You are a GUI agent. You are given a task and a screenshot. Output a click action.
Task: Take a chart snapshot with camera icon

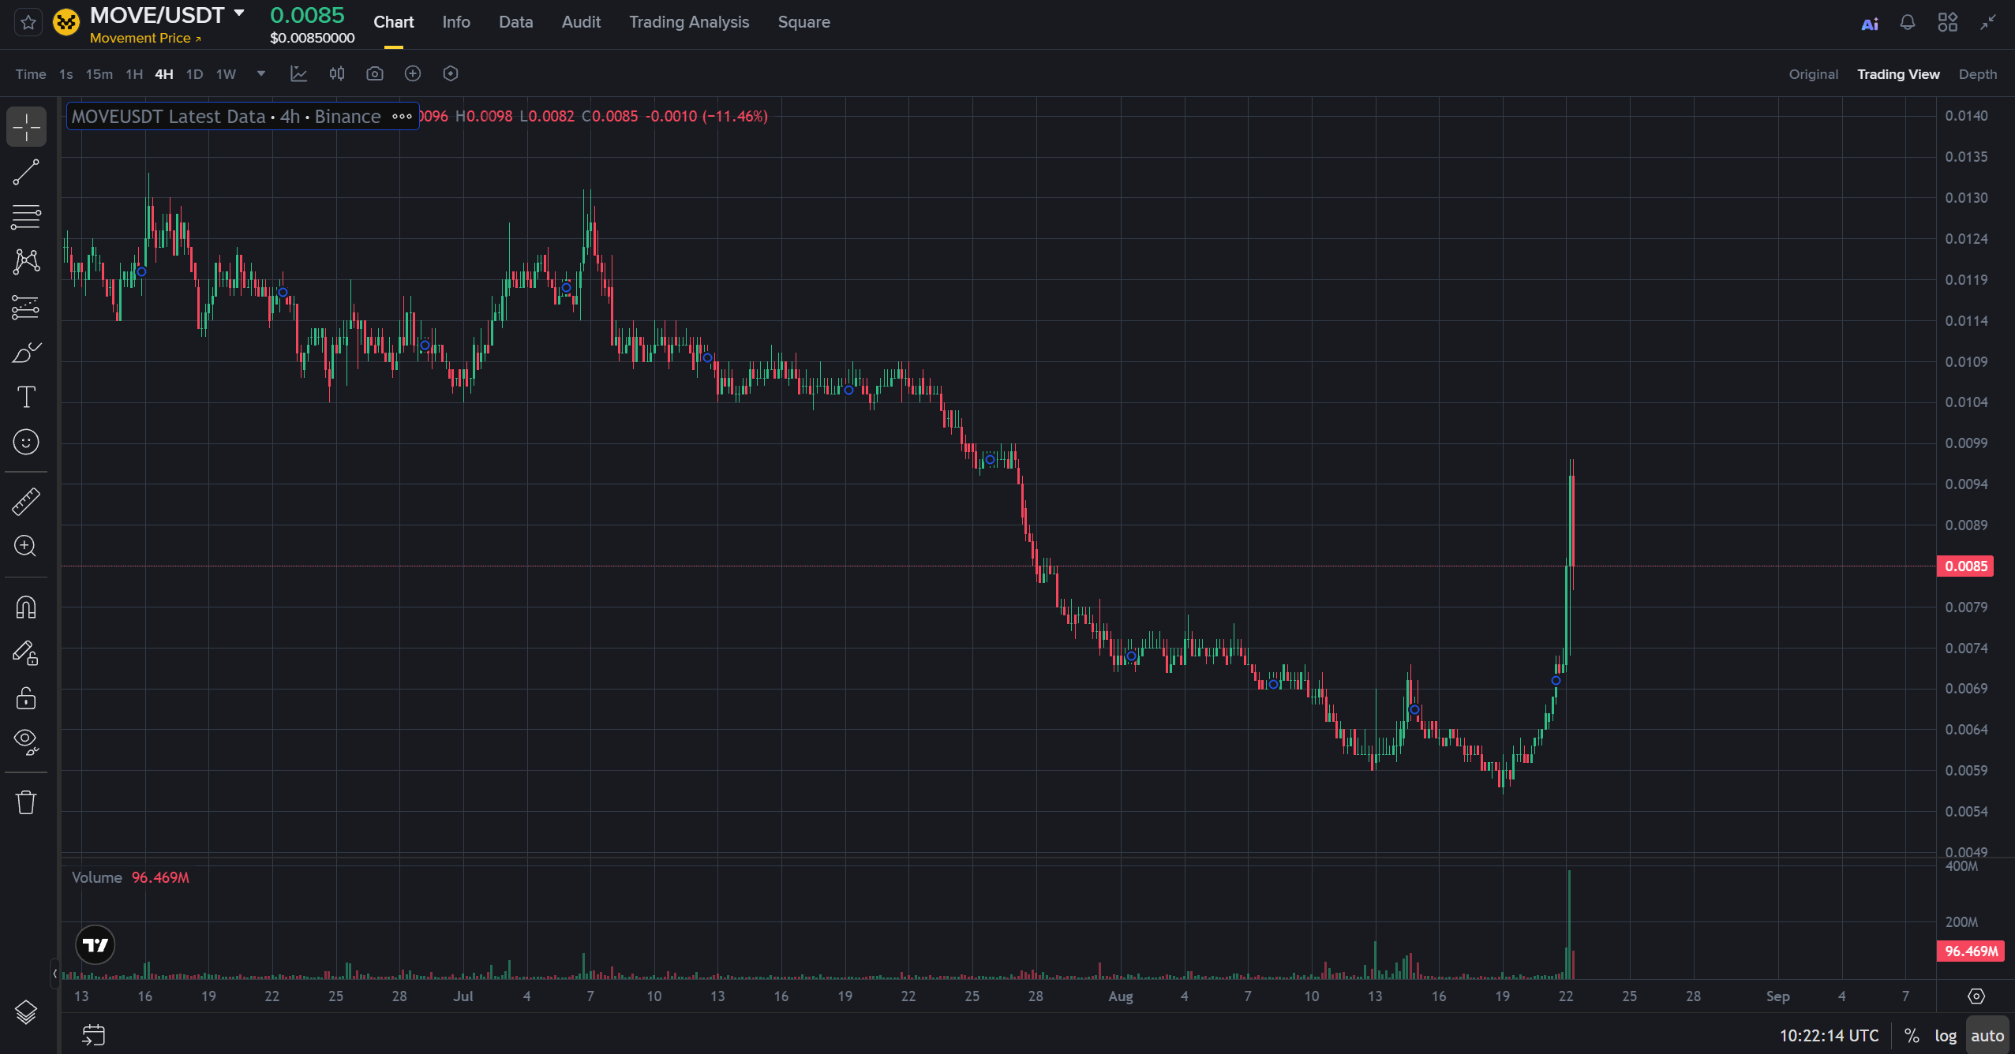375,73
